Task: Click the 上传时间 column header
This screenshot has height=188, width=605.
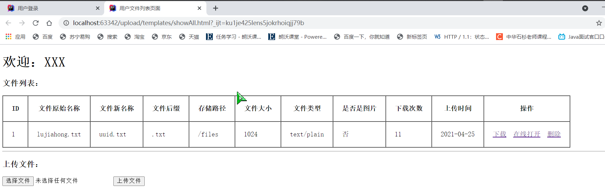Action: pos(458,108)
